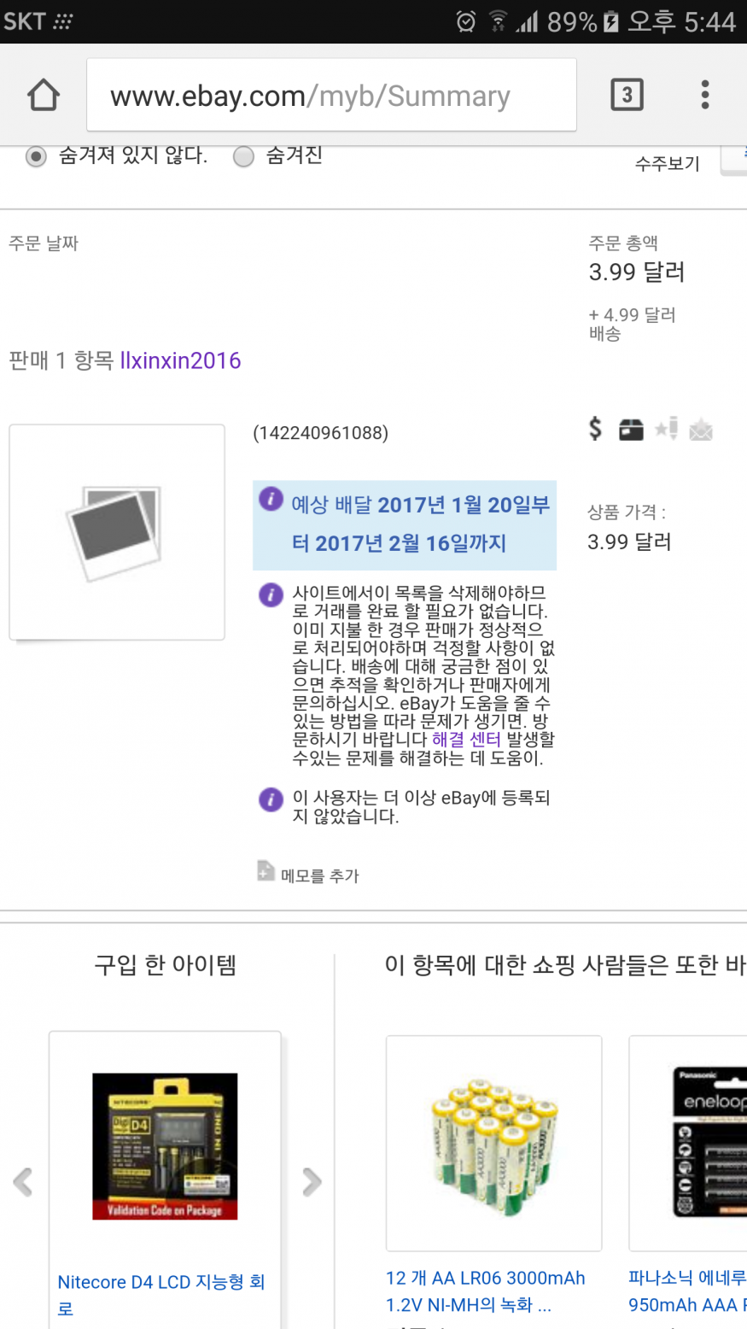The width and height of the screenshot is (747, 1329).
Task: Click the estimated delivery info icon
Action: pos(271,499)
